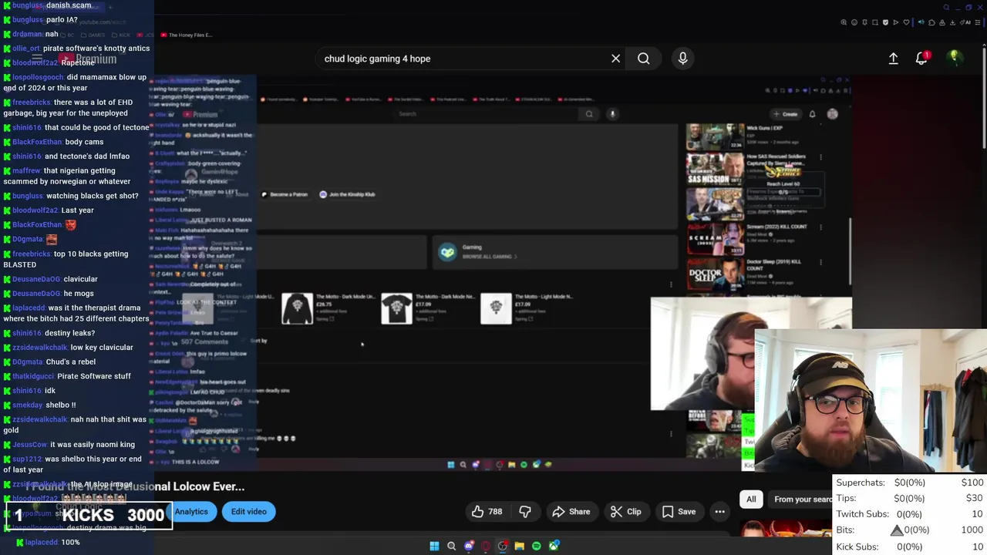Share the video
Image resolution: width=987 pixels, height=555 pixels.
pyautogui.click(x=571, y=512)
